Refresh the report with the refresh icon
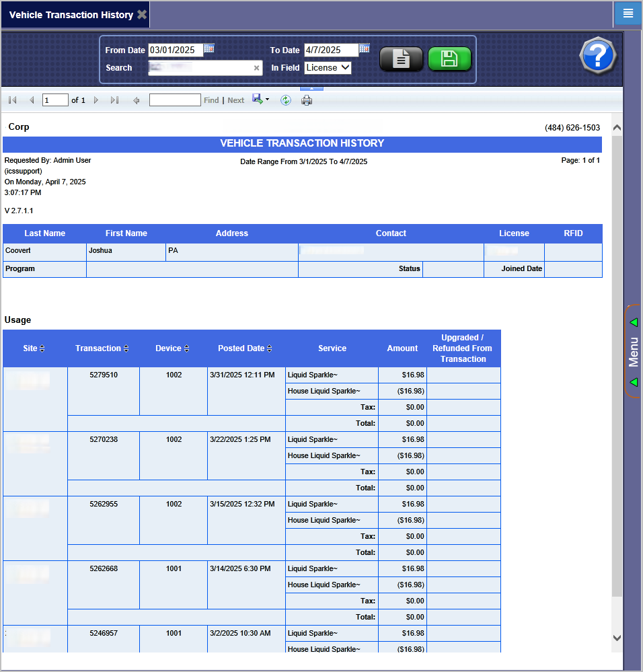The width and height of the screenshot is (643, 672). 286,100
